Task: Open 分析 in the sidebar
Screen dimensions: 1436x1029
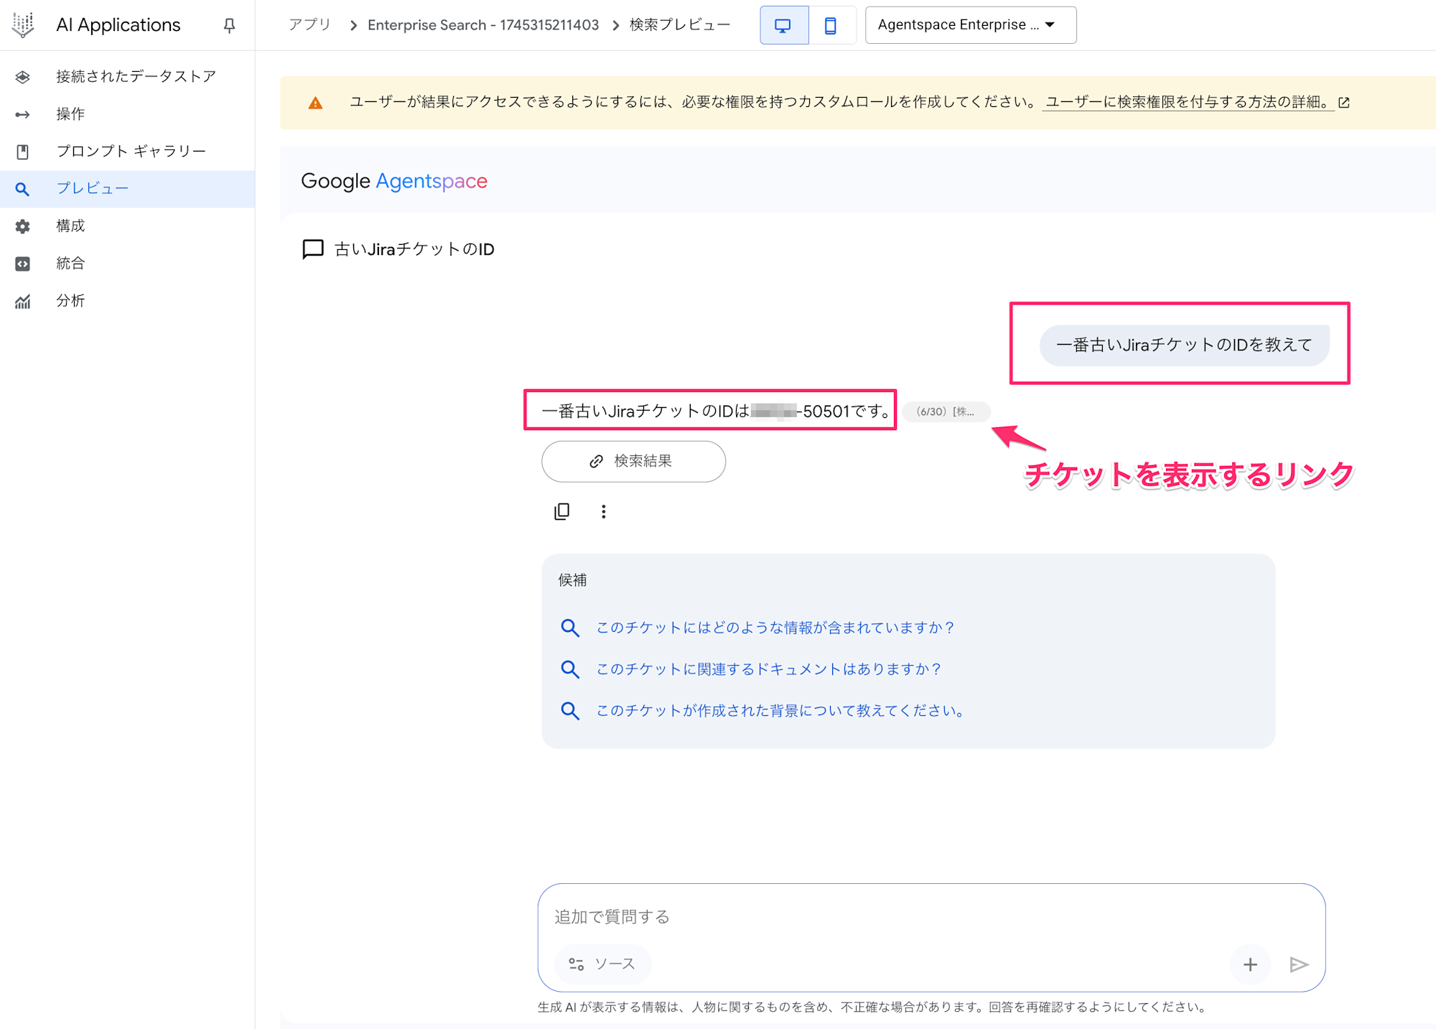Action: click(x=127, y=300)
